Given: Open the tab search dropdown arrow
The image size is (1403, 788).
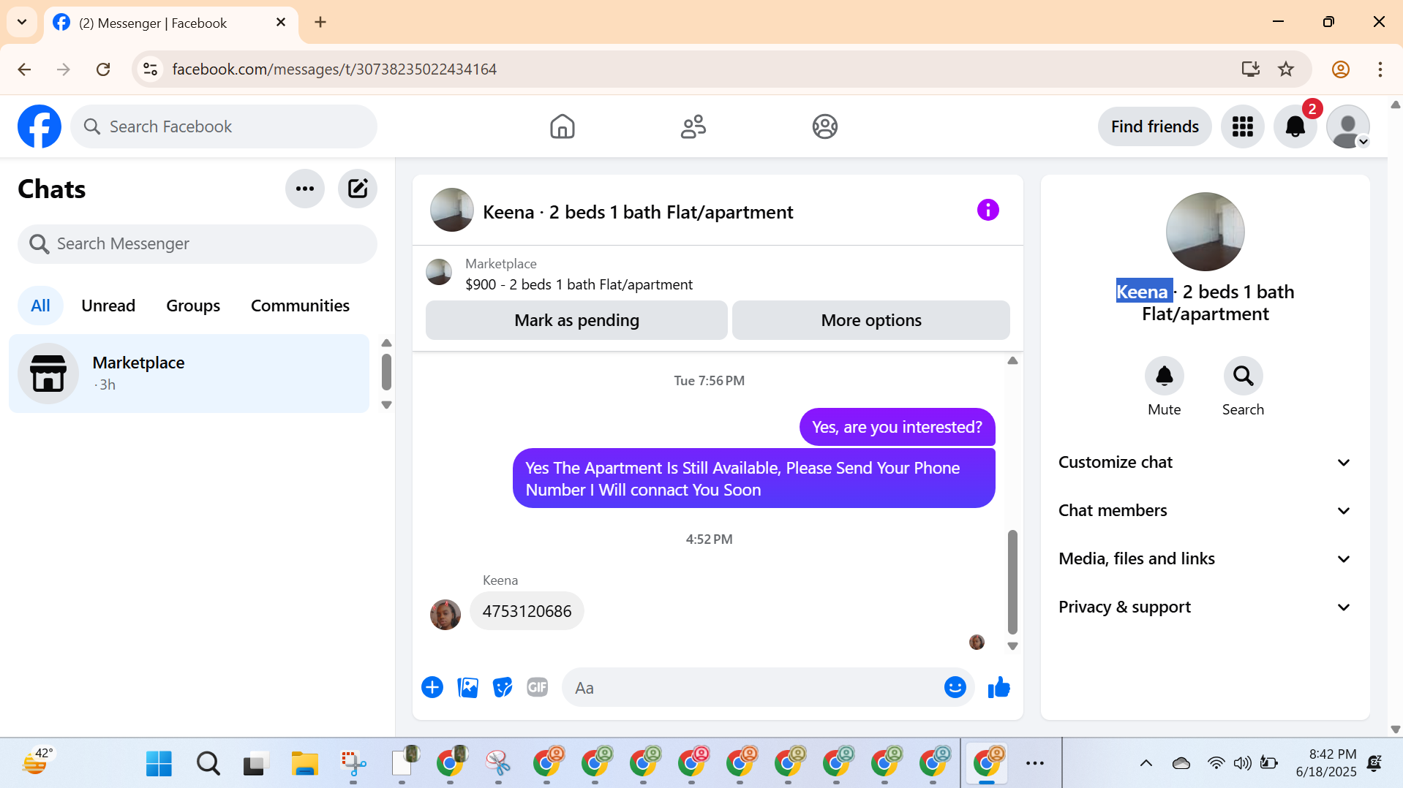Looking at the screenshot, I should pyautogui.click(x=22, y=22).
